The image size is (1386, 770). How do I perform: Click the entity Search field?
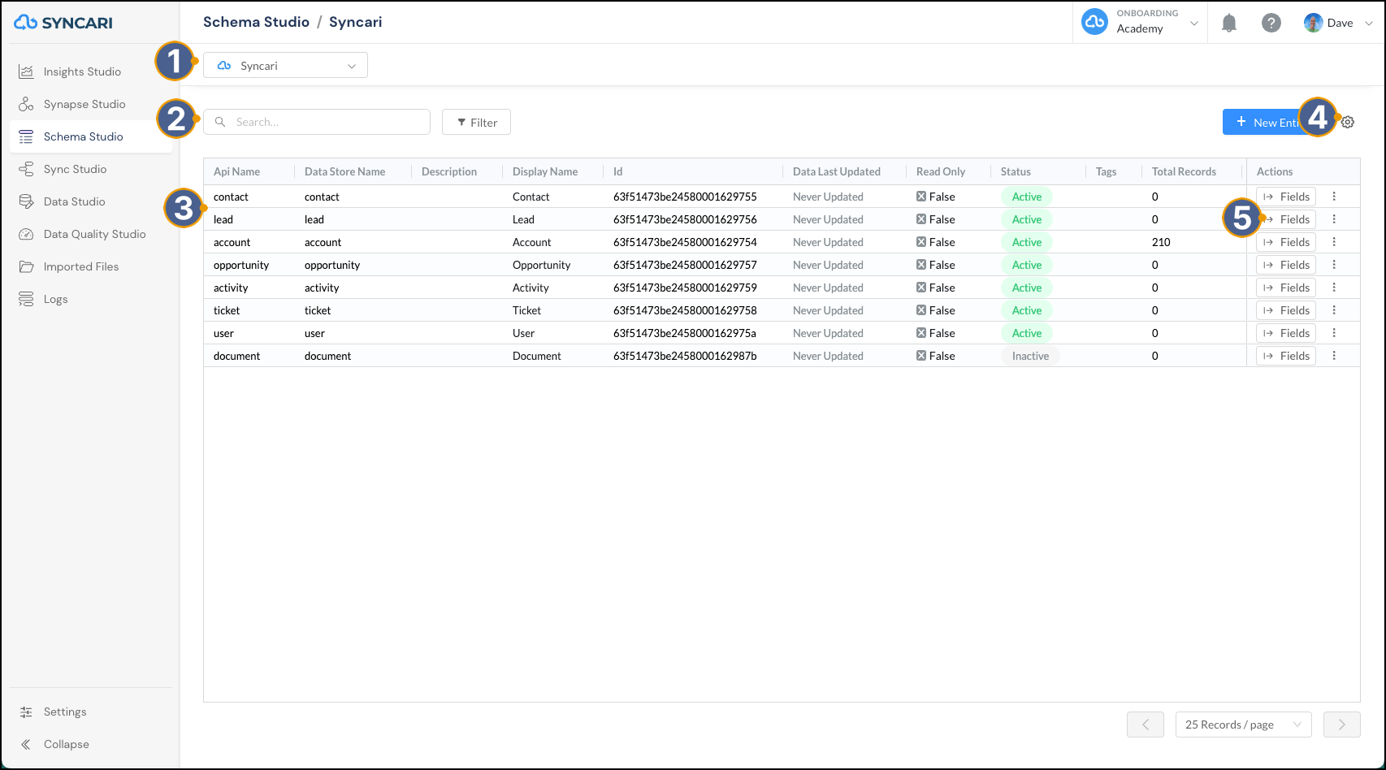(316, 122)
